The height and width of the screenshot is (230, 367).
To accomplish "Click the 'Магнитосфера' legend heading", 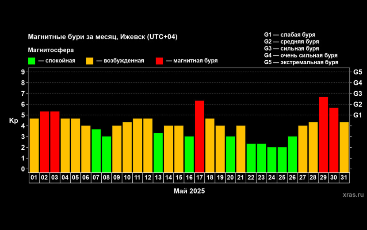I will point(51,50).
